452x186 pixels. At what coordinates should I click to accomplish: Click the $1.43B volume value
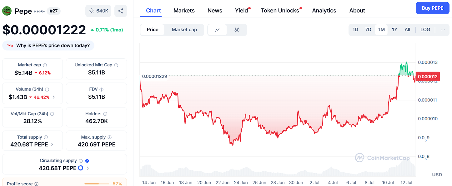pos(18,97)
